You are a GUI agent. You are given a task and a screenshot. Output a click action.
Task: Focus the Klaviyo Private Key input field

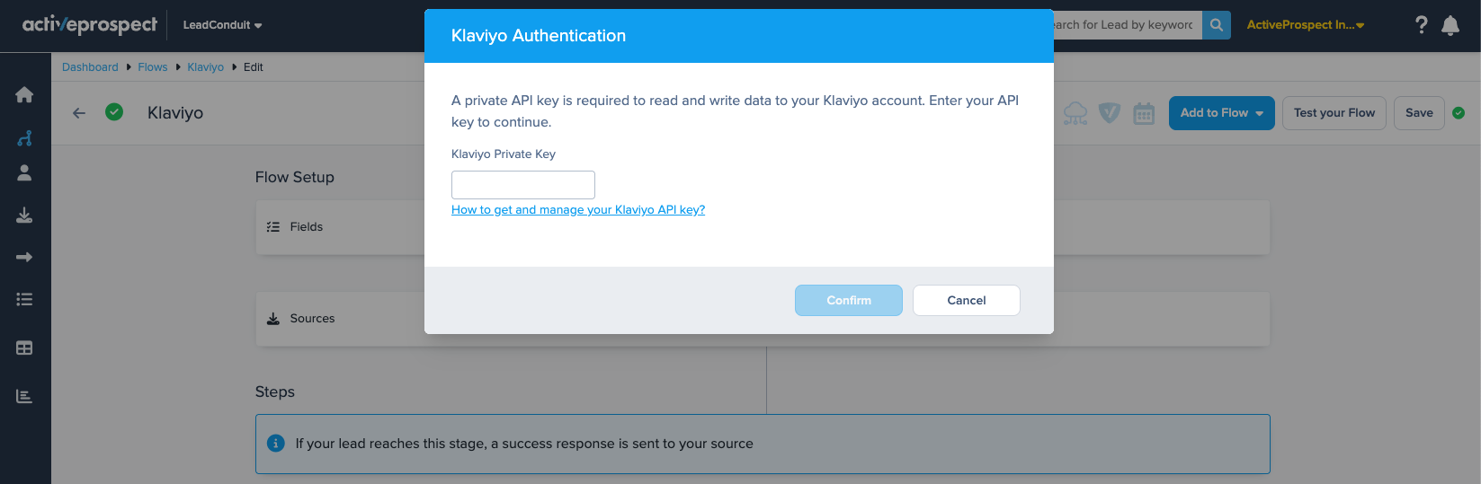[522, 185]
